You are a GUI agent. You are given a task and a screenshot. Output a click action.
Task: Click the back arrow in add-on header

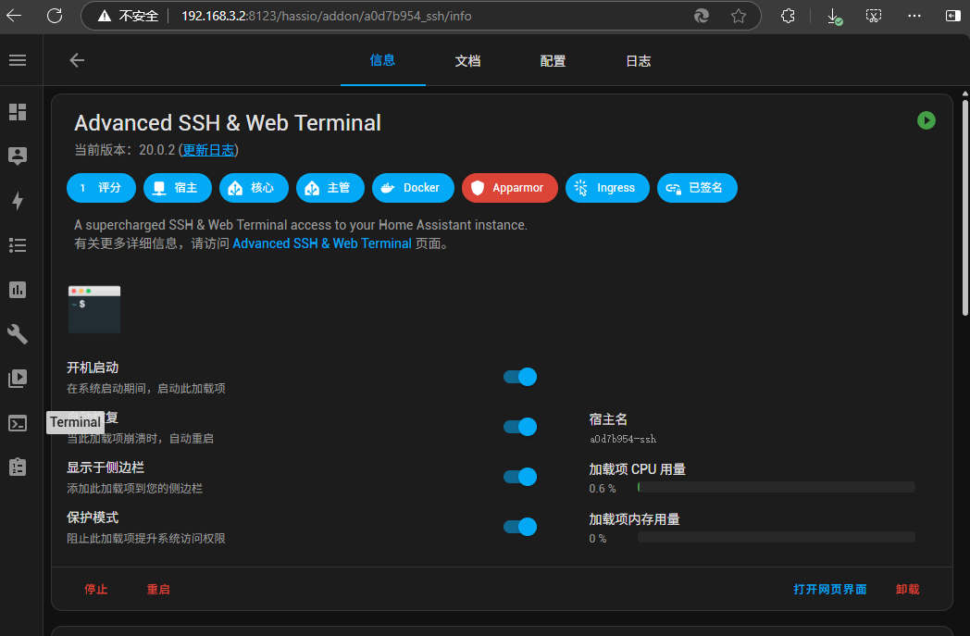pyautogui.click(x=77, y=60)
